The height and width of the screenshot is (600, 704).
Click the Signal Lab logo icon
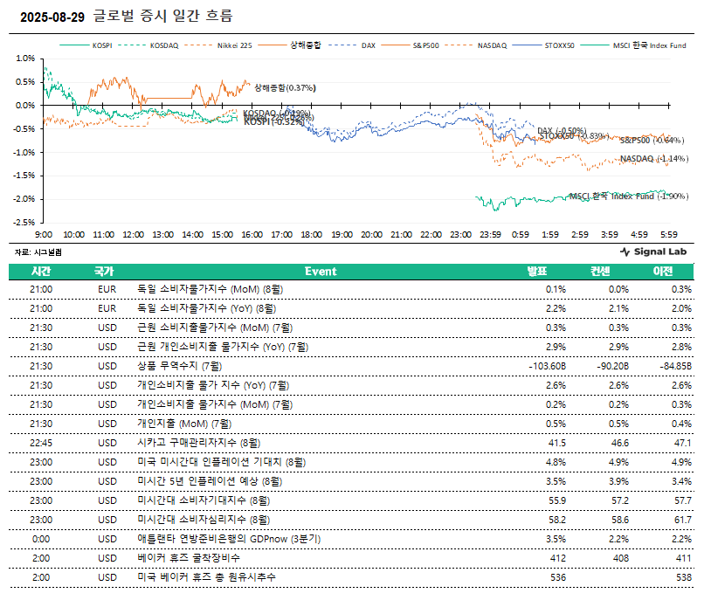[x=625, y=252]
